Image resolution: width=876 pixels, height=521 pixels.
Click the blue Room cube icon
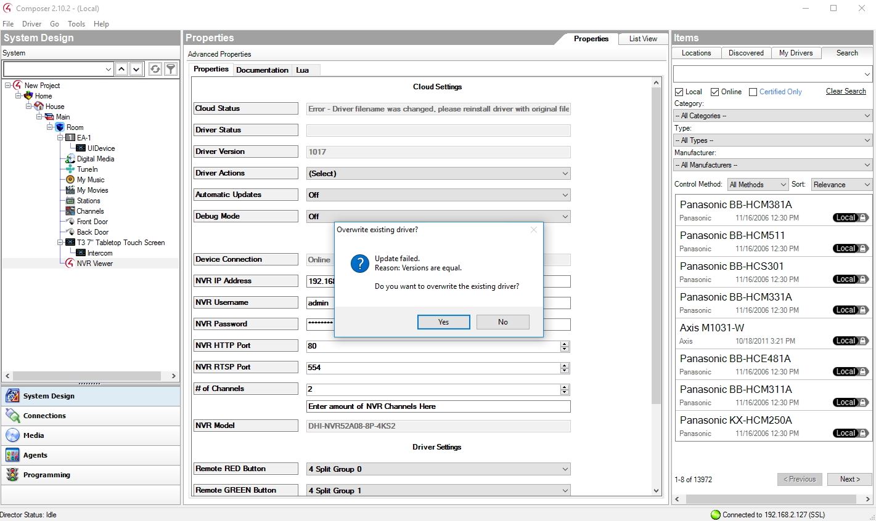[x=60, y=127]
